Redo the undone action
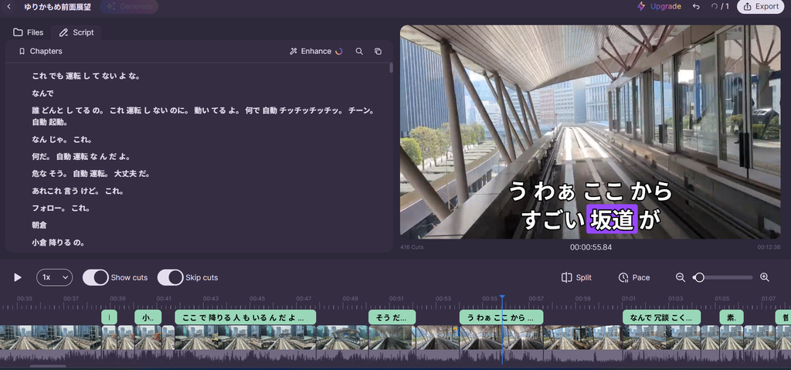The height and width of the screenshot is (370, 791). coord(714,6)
